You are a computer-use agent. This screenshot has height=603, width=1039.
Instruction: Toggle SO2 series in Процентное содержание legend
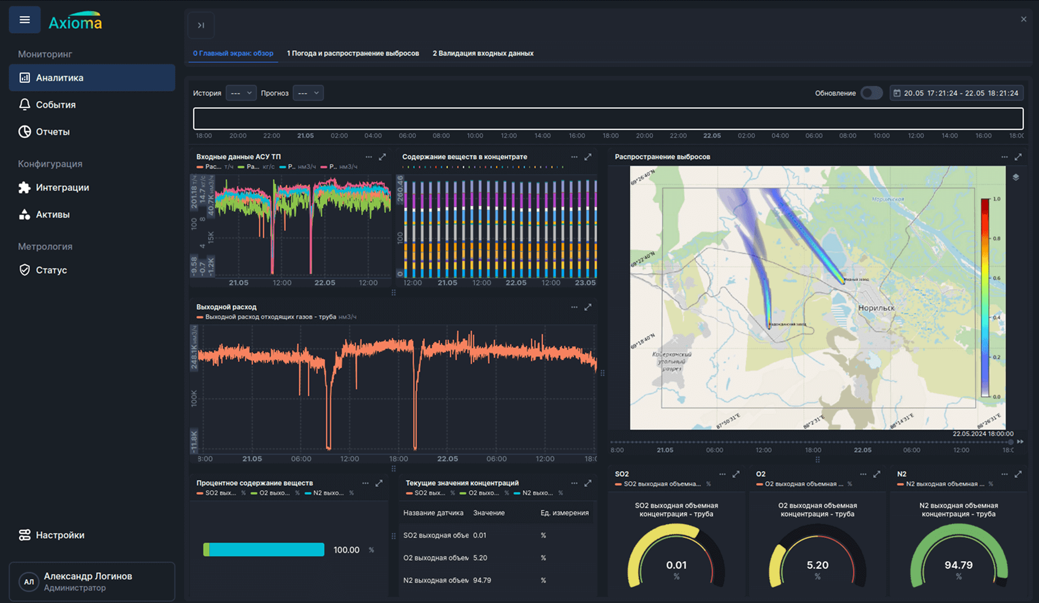[x=216, y=493]
